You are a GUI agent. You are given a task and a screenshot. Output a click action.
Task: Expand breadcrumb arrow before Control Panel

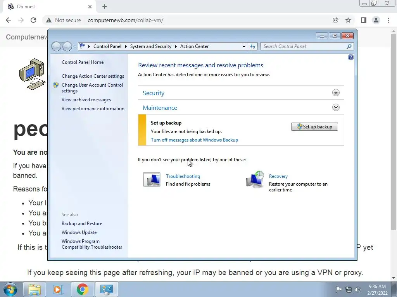point(89,46)
